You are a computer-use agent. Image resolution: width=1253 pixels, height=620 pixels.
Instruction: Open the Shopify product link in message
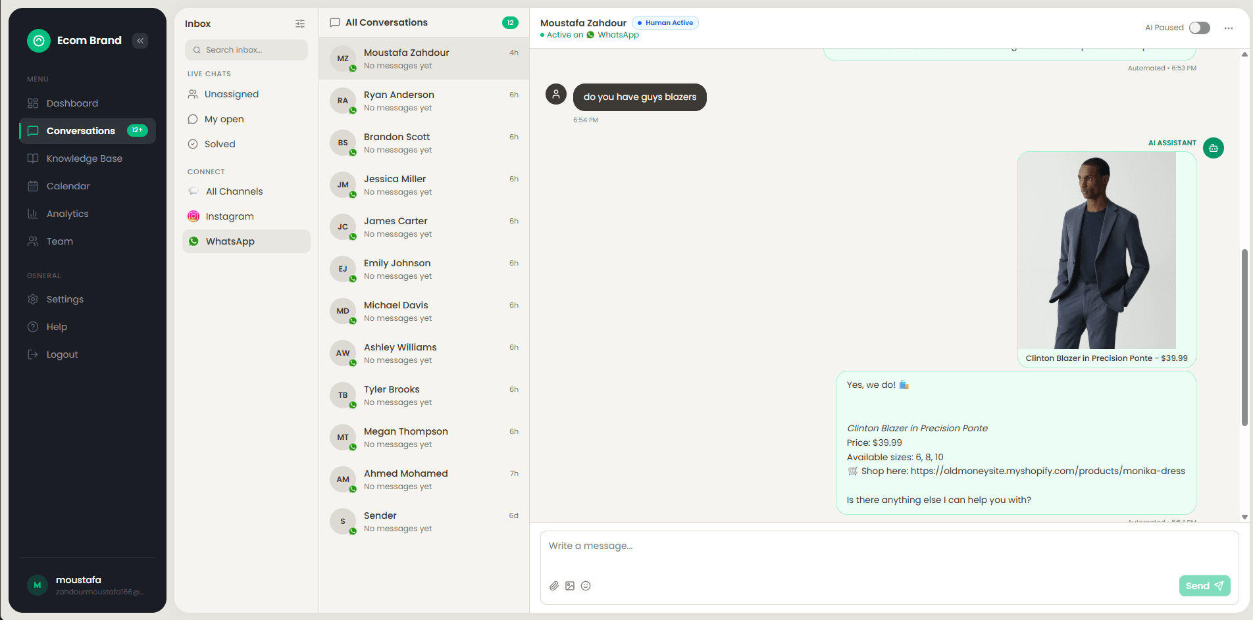[1047, 471]
